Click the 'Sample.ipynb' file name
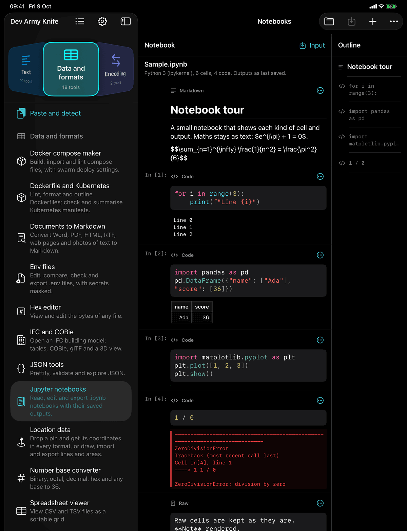The height and width of the screenshot is (531, 407). coord(166,64)
